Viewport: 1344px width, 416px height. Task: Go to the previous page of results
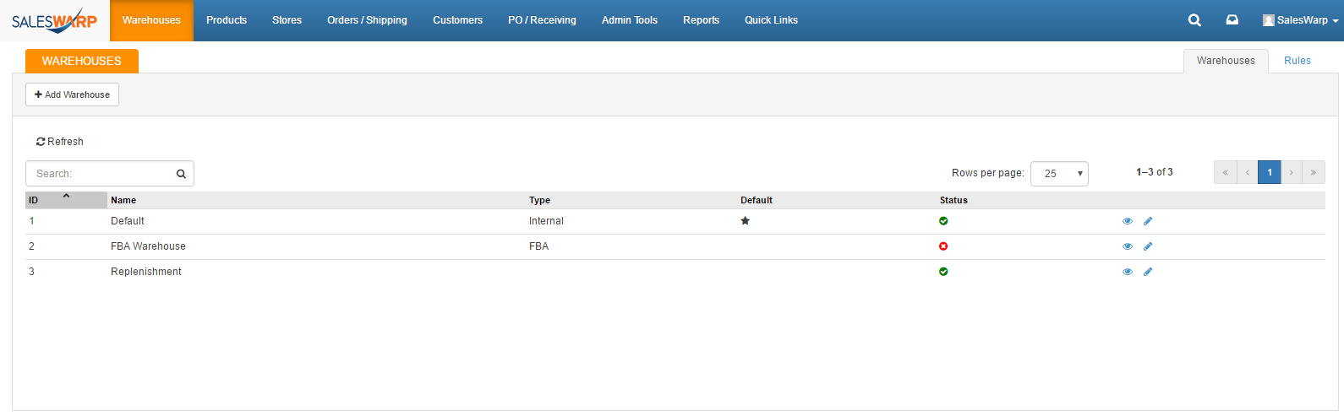1247,172
